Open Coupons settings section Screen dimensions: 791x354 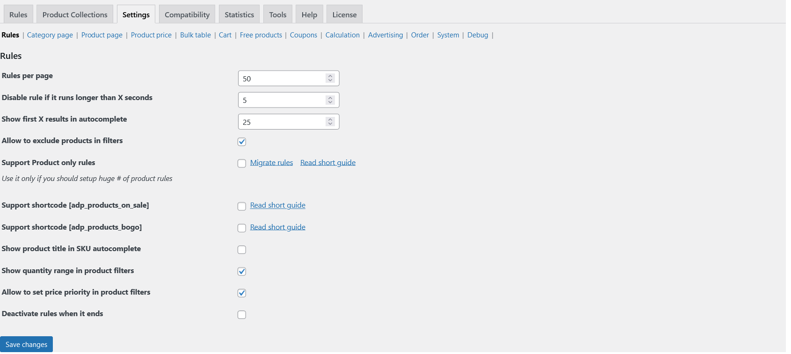pyautogui.click(x=304, y=35)
